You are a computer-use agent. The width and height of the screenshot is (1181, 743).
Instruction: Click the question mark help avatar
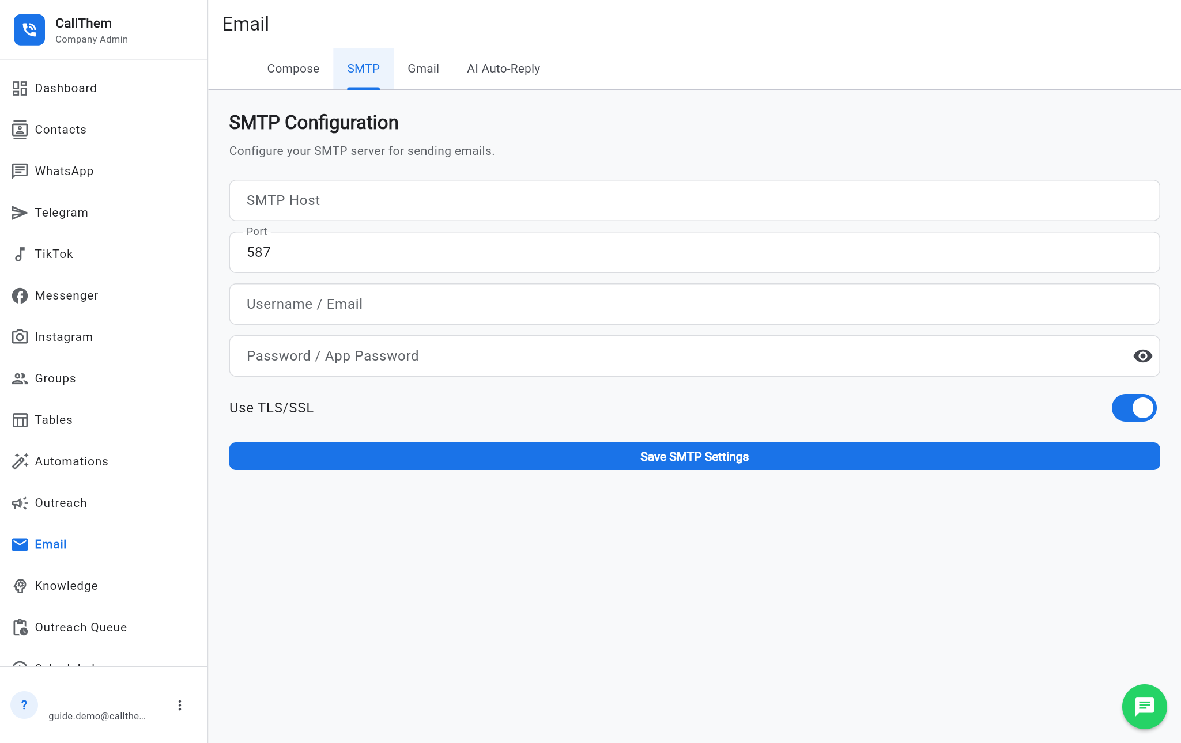click(x=24, y=705)
